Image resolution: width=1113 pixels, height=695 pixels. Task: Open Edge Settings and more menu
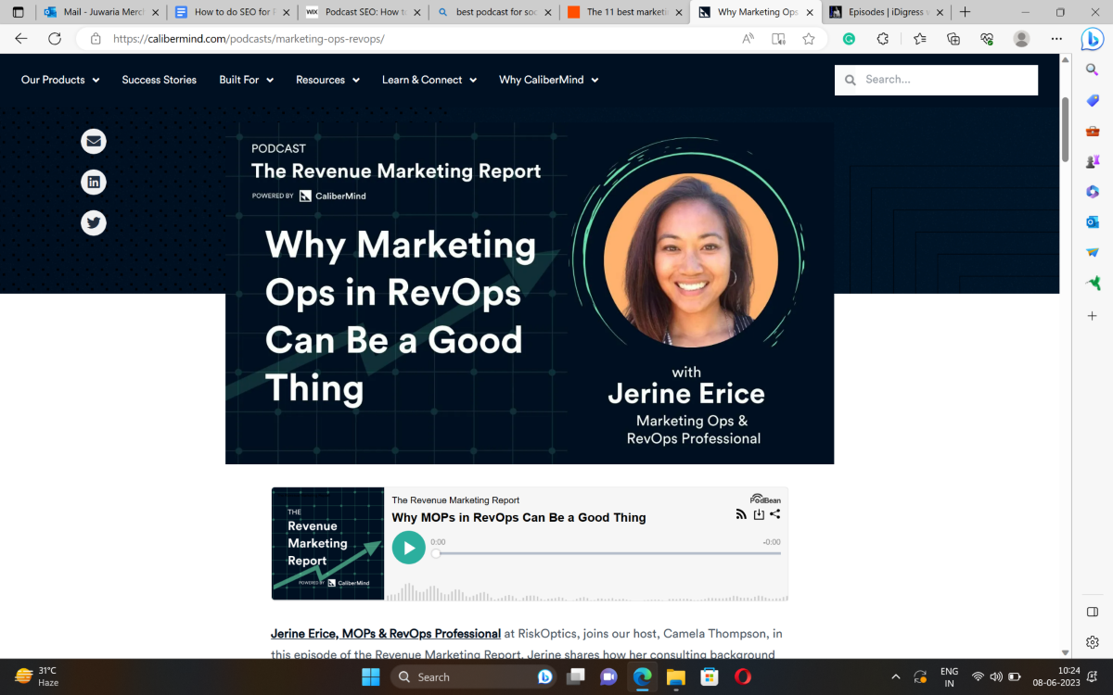[x=1056, y=39]
